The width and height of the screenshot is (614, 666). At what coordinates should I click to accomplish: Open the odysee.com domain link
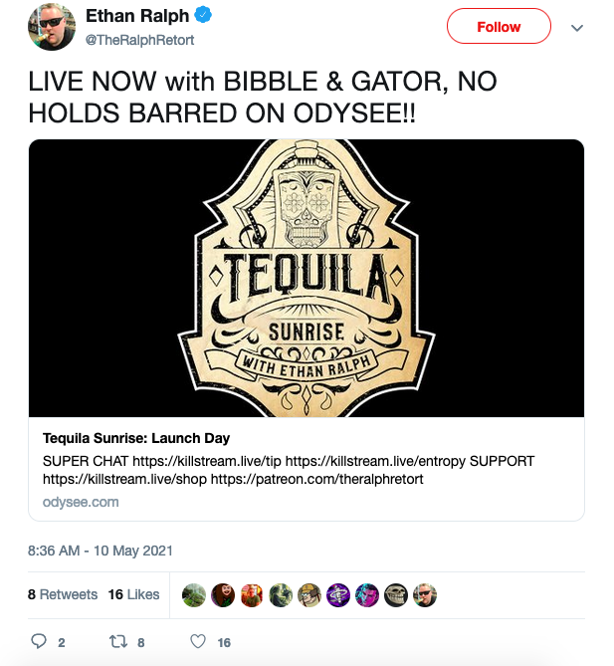pos(81,502)
